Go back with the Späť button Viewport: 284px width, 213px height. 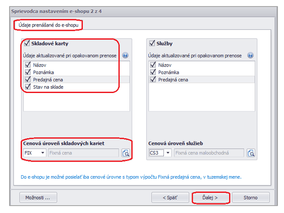pyautogui.click(x=170, y=197)
